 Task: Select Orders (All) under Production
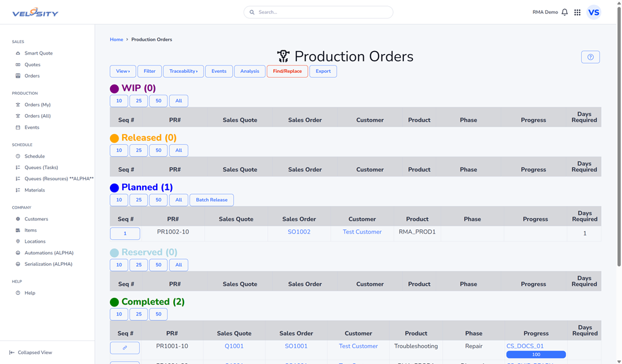tap(38, 116)
